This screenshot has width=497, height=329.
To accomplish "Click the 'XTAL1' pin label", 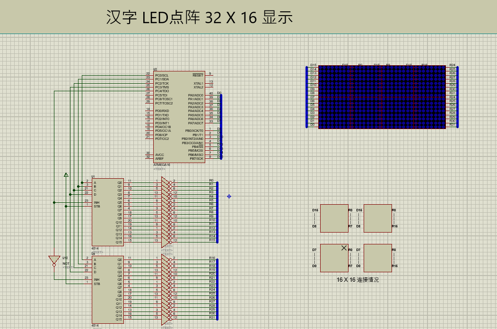I will click(199, 83).
